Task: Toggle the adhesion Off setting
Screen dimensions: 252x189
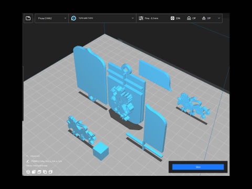Action: click(x=206, y=18)
